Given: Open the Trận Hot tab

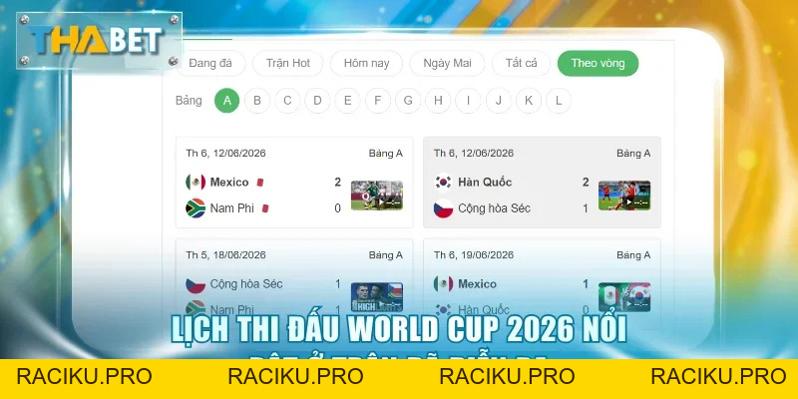Looking at the screenshot, I should 287,63.
